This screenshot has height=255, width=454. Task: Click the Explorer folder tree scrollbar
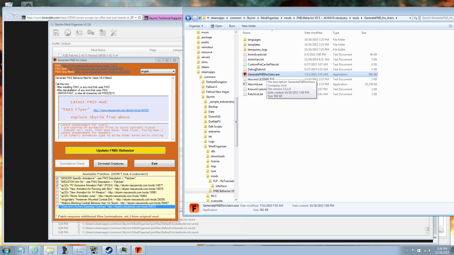[x=236, y=122]
